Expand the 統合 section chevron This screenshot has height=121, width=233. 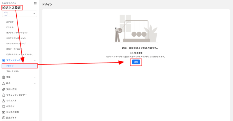click(x=35, y=84)
